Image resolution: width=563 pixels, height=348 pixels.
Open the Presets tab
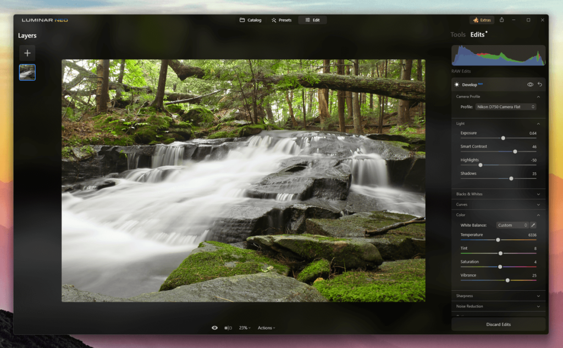coord(281,20)
